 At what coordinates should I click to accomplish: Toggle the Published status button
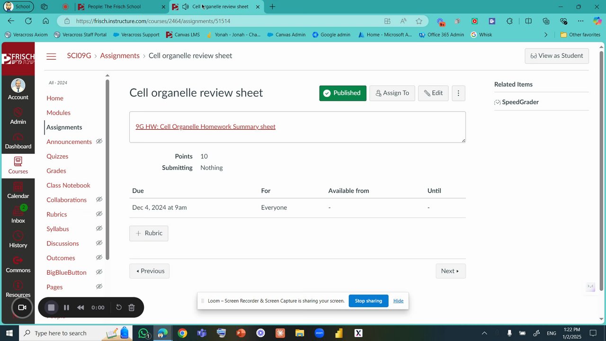[x=343, y=93]
